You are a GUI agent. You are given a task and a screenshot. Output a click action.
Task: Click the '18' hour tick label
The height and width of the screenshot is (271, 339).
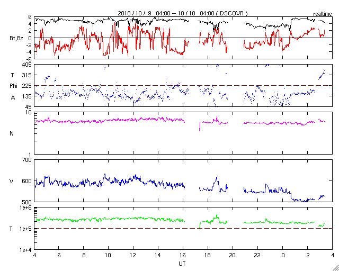[208, 256]
